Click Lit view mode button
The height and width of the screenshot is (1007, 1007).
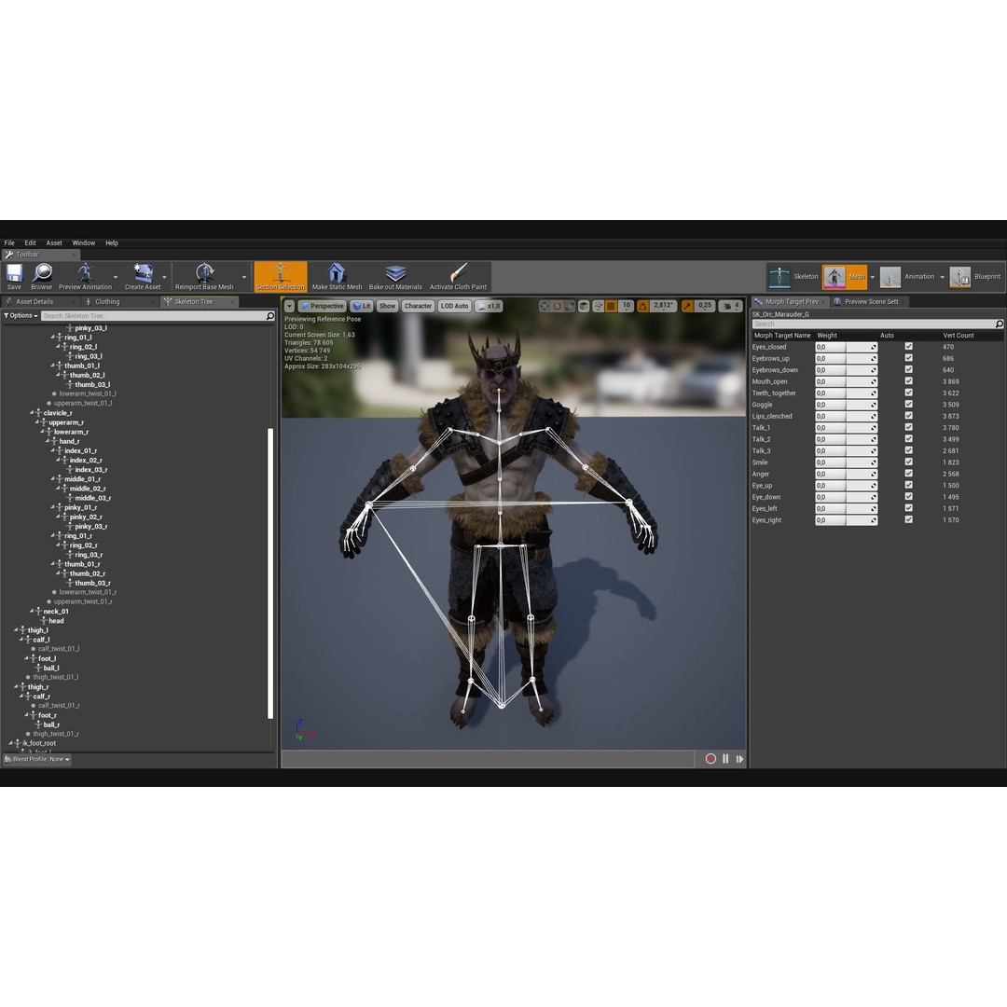click(362, 307)
